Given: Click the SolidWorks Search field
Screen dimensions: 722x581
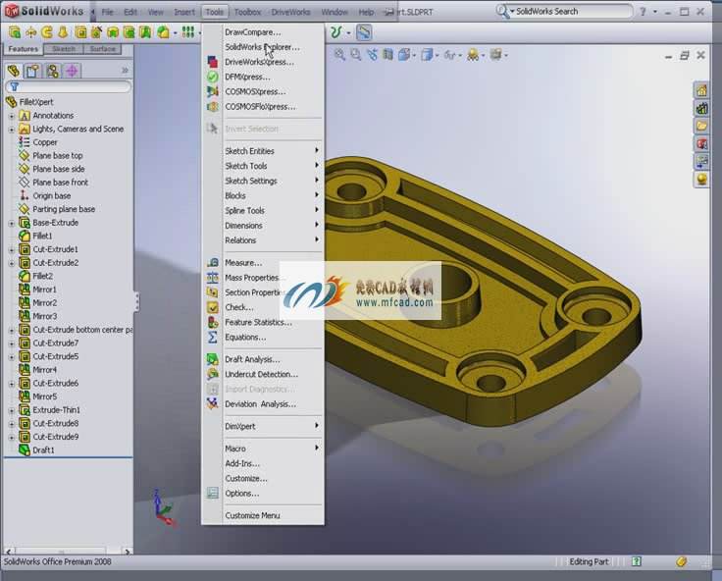Looking at the screenshot, I should [x=572, y=11].
